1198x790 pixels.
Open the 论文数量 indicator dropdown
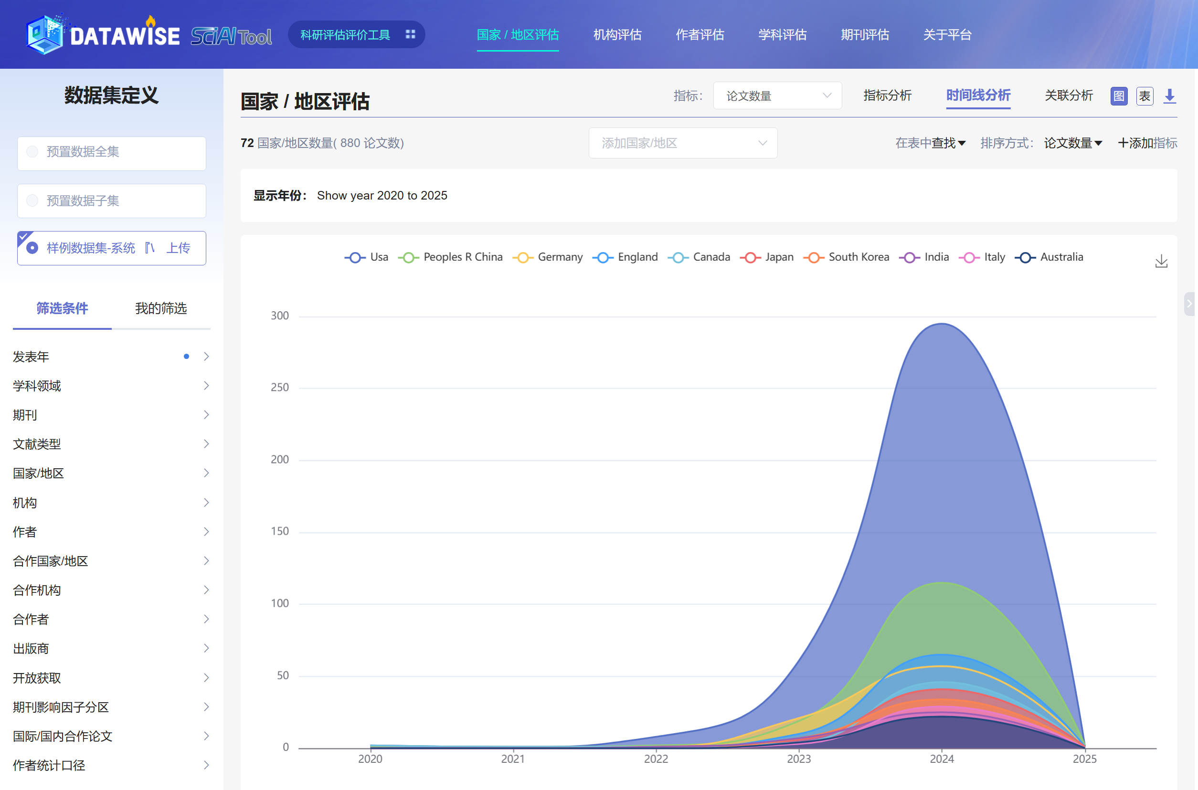click(777, 96)
